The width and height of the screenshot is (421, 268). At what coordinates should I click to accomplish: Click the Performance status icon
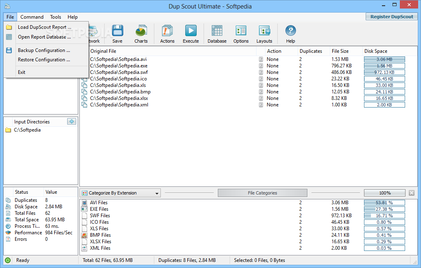pos(8,233)
